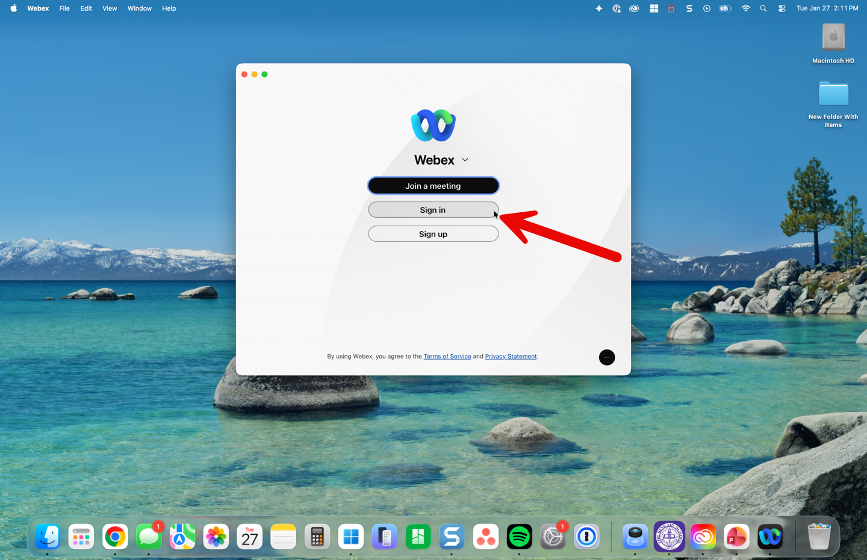Click the Sign up button

click(433, 234)
